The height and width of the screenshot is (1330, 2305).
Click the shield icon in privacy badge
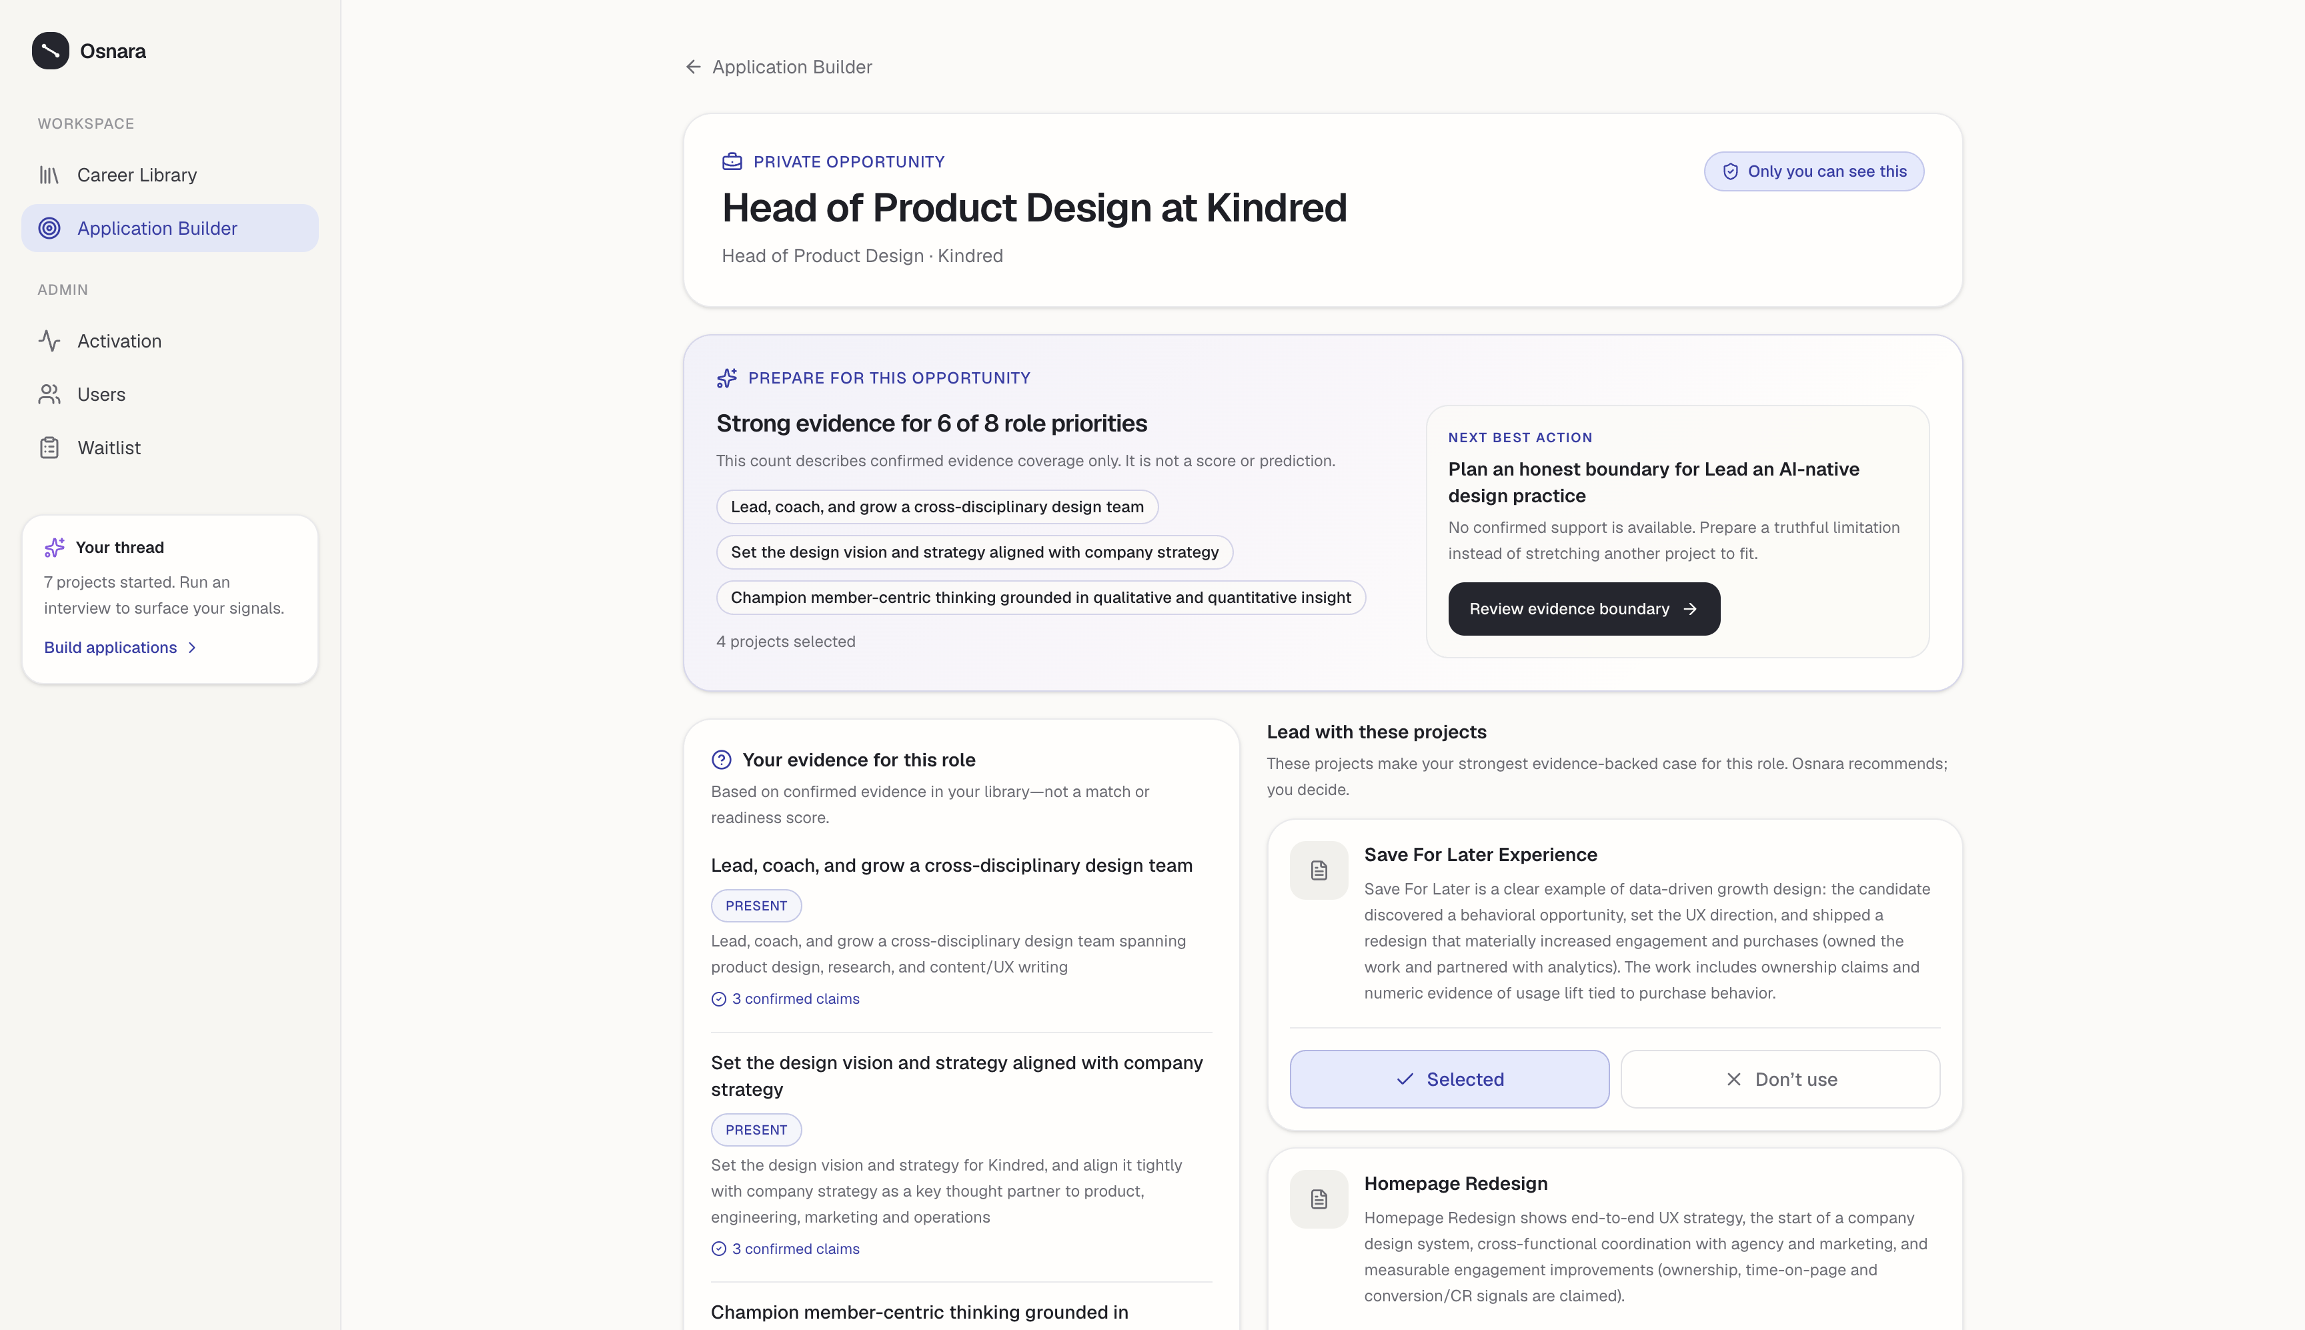1729,171
